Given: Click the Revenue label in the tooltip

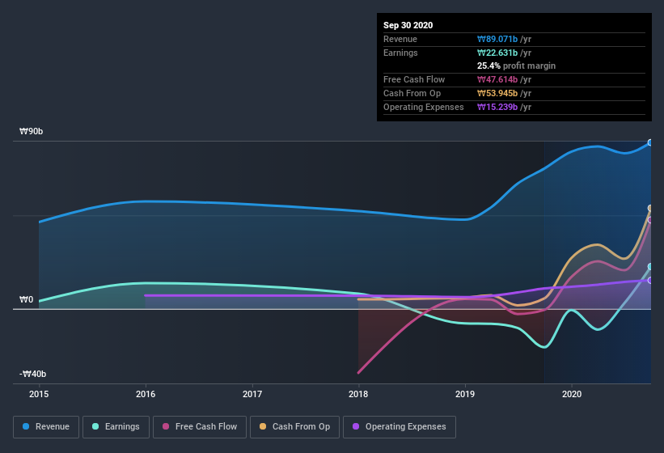Looking at the screenshot, I should click(400, 39).
